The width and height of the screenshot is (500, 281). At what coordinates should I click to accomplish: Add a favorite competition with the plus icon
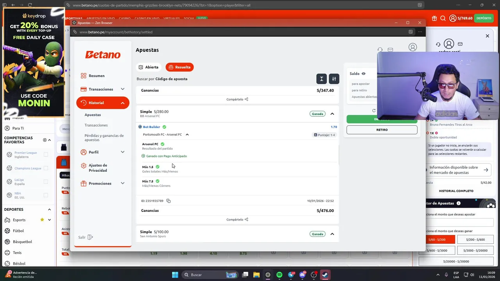tap(45, 140)
